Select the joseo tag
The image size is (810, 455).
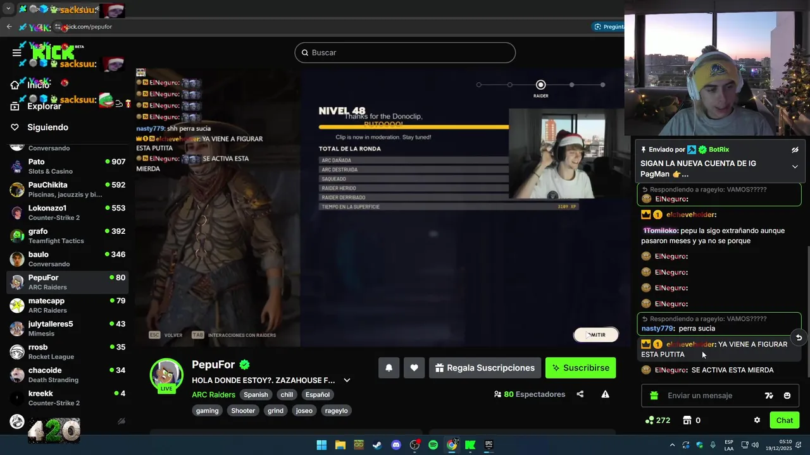click(304, 411)
